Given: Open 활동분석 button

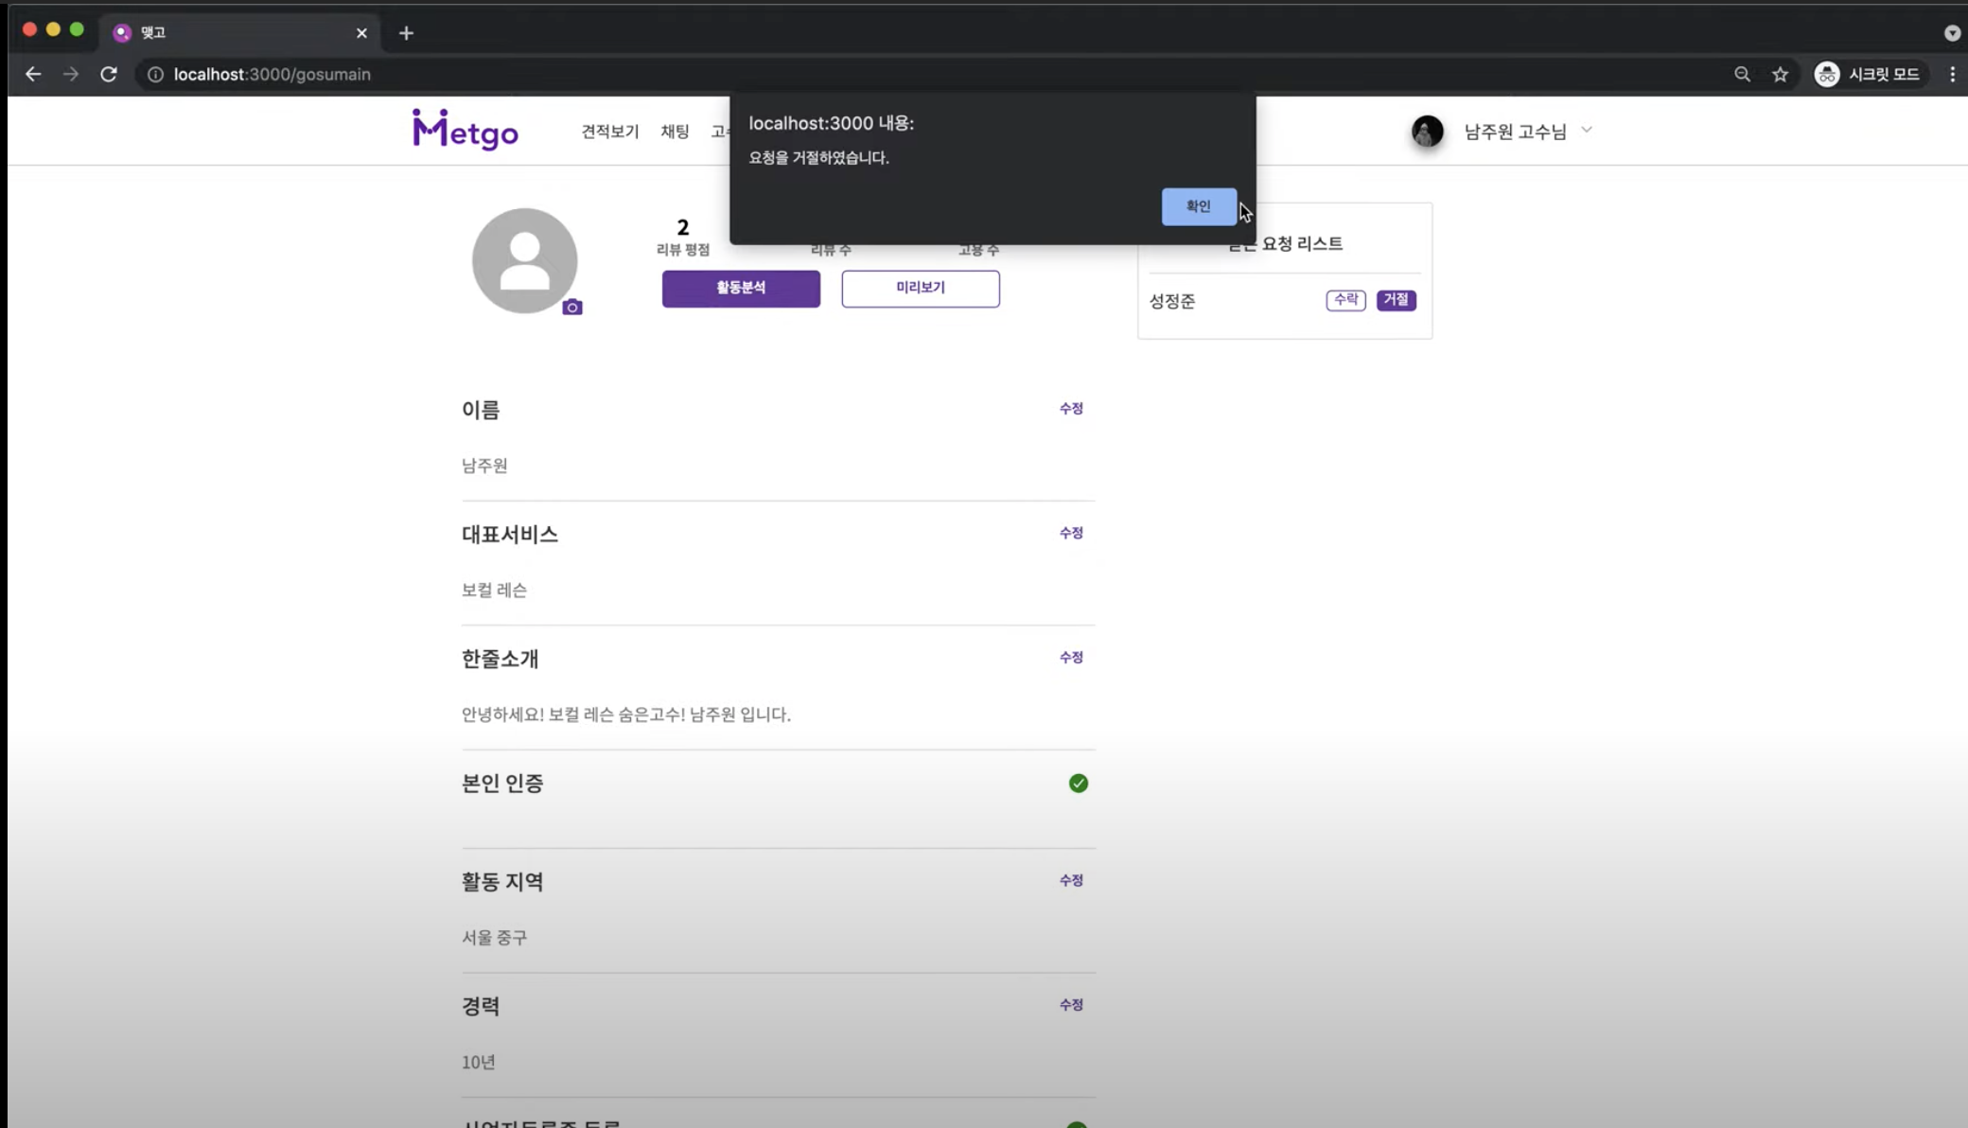Looking at the screenshot, I should [x=741, y=288].
